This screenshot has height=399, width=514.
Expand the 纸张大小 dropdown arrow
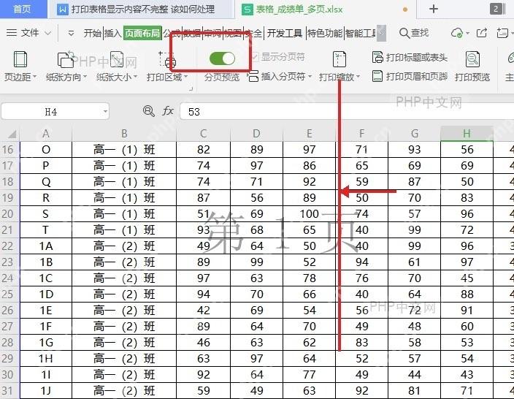pos(135,77)
